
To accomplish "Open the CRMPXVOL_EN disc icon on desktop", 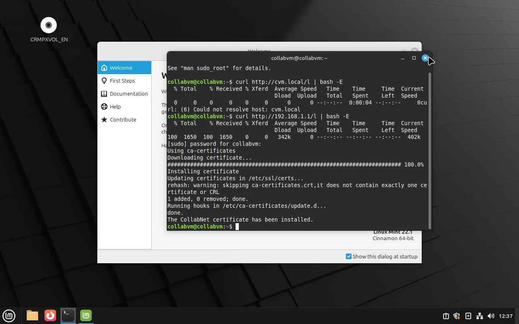I will 49,30.
